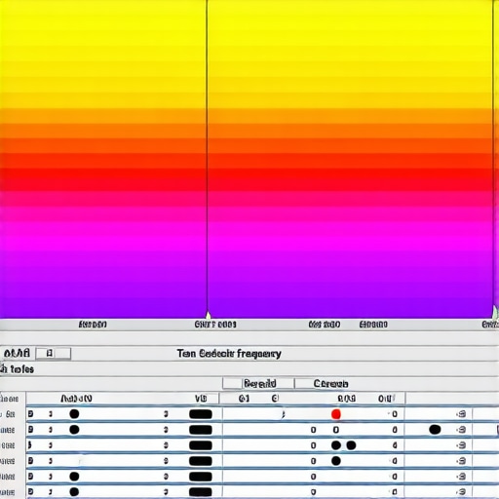Tick the empty box before the "Bereld"-like label
The width and height of the screenshot is (499, 499).
coord(232,383)
